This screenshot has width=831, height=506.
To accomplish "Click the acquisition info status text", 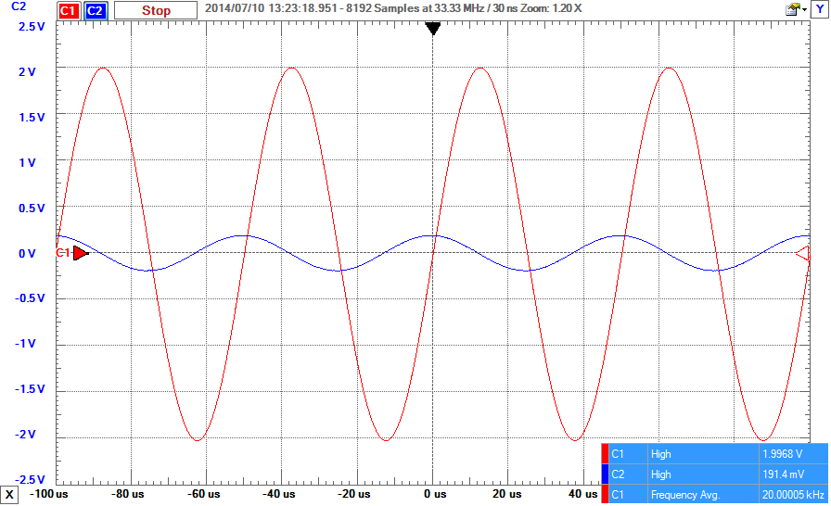I will click(392, 8).
